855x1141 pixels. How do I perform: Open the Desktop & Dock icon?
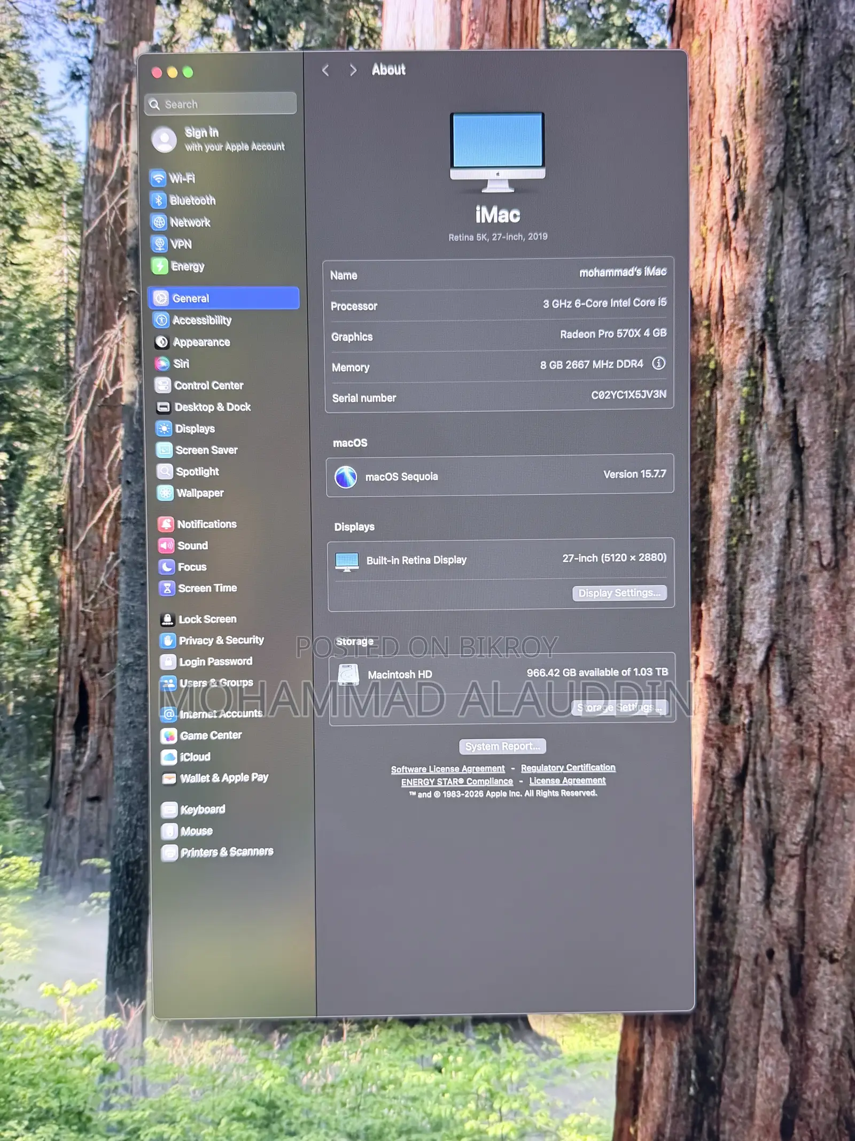[164, 407]
